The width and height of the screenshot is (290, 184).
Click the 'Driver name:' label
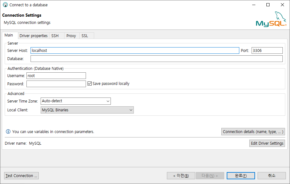(x=15, y=143)
